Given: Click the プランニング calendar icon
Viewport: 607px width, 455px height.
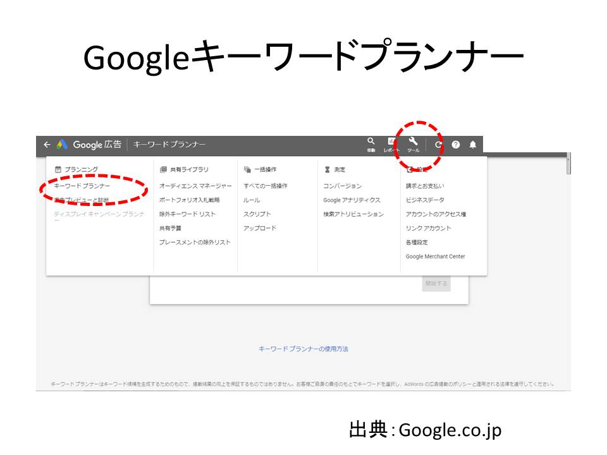Looking at the screenshot, I should tap(58, 169).
